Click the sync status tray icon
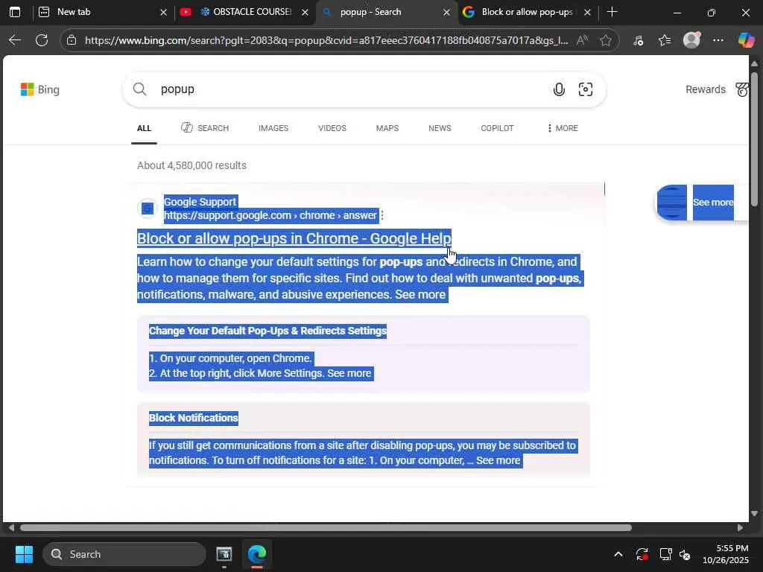Image resolution: width=763 pixels, height=572 pixels. (642, 554)
